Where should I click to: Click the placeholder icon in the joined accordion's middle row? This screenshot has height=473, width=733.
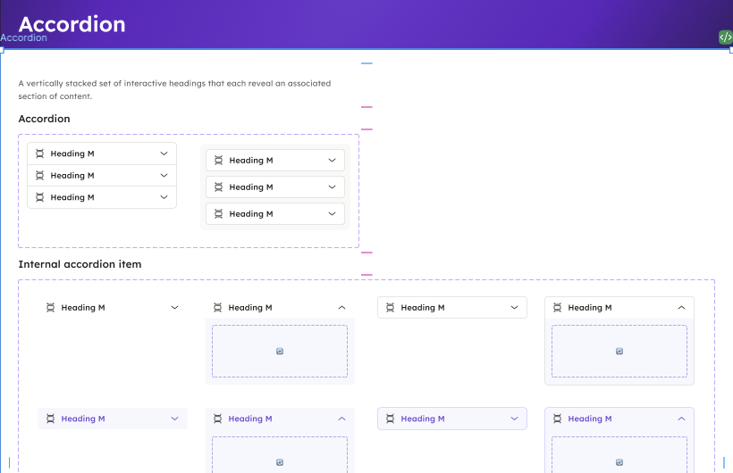pyautogui.click(x=39, y=176)
